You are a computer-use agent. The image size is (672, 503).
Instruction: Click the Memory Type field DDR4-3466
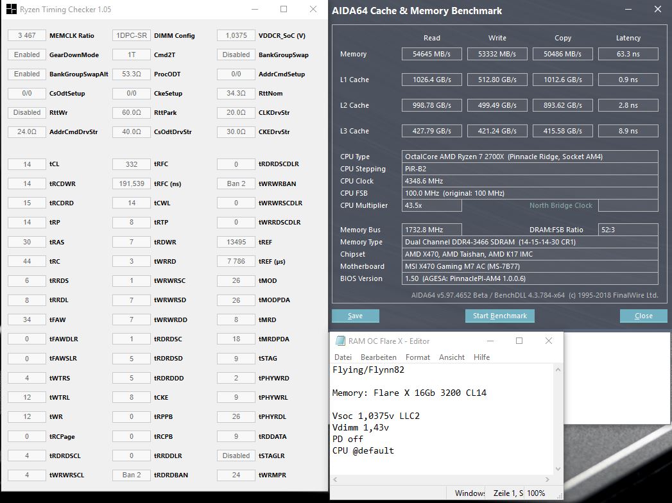530,242
